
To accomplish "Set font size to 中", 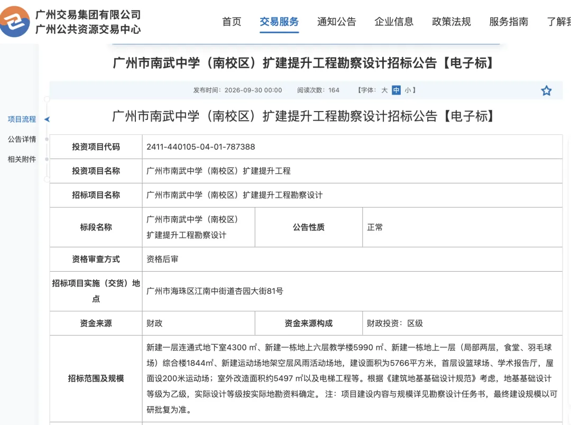I will (396, 90).
